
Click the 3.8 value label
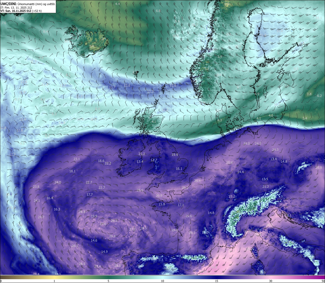309,94
